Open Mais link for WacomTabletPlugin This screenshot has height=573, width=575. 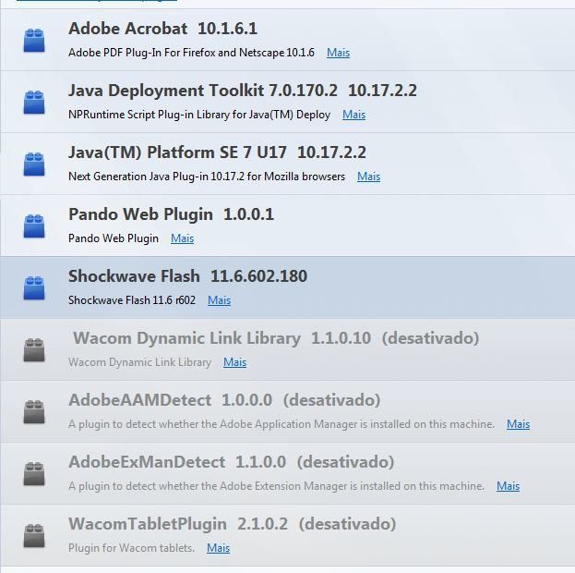pos(218,548)
